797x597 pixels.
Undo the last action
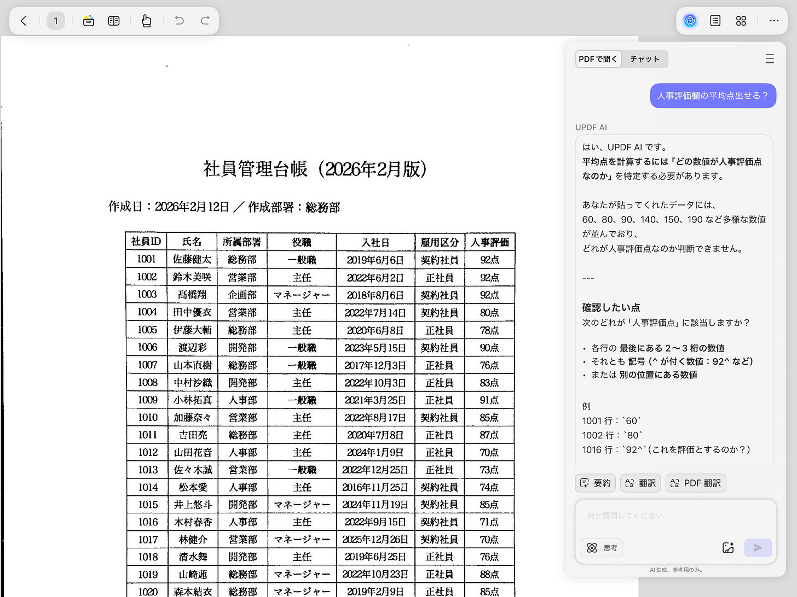179,20
